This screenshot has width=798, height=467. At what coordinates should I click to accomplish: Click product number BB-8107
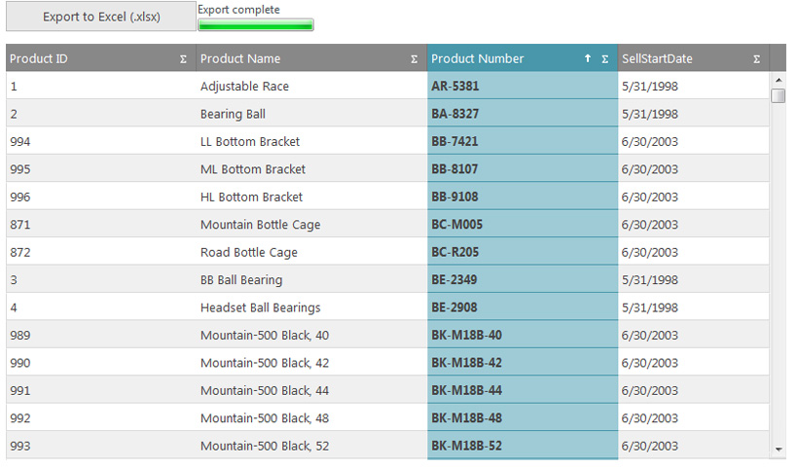[523, 169]
